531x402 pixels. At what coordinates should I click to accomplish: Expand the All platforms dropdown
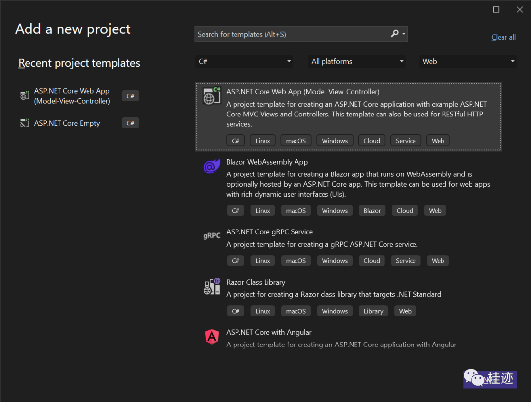[x=357, y=61]
